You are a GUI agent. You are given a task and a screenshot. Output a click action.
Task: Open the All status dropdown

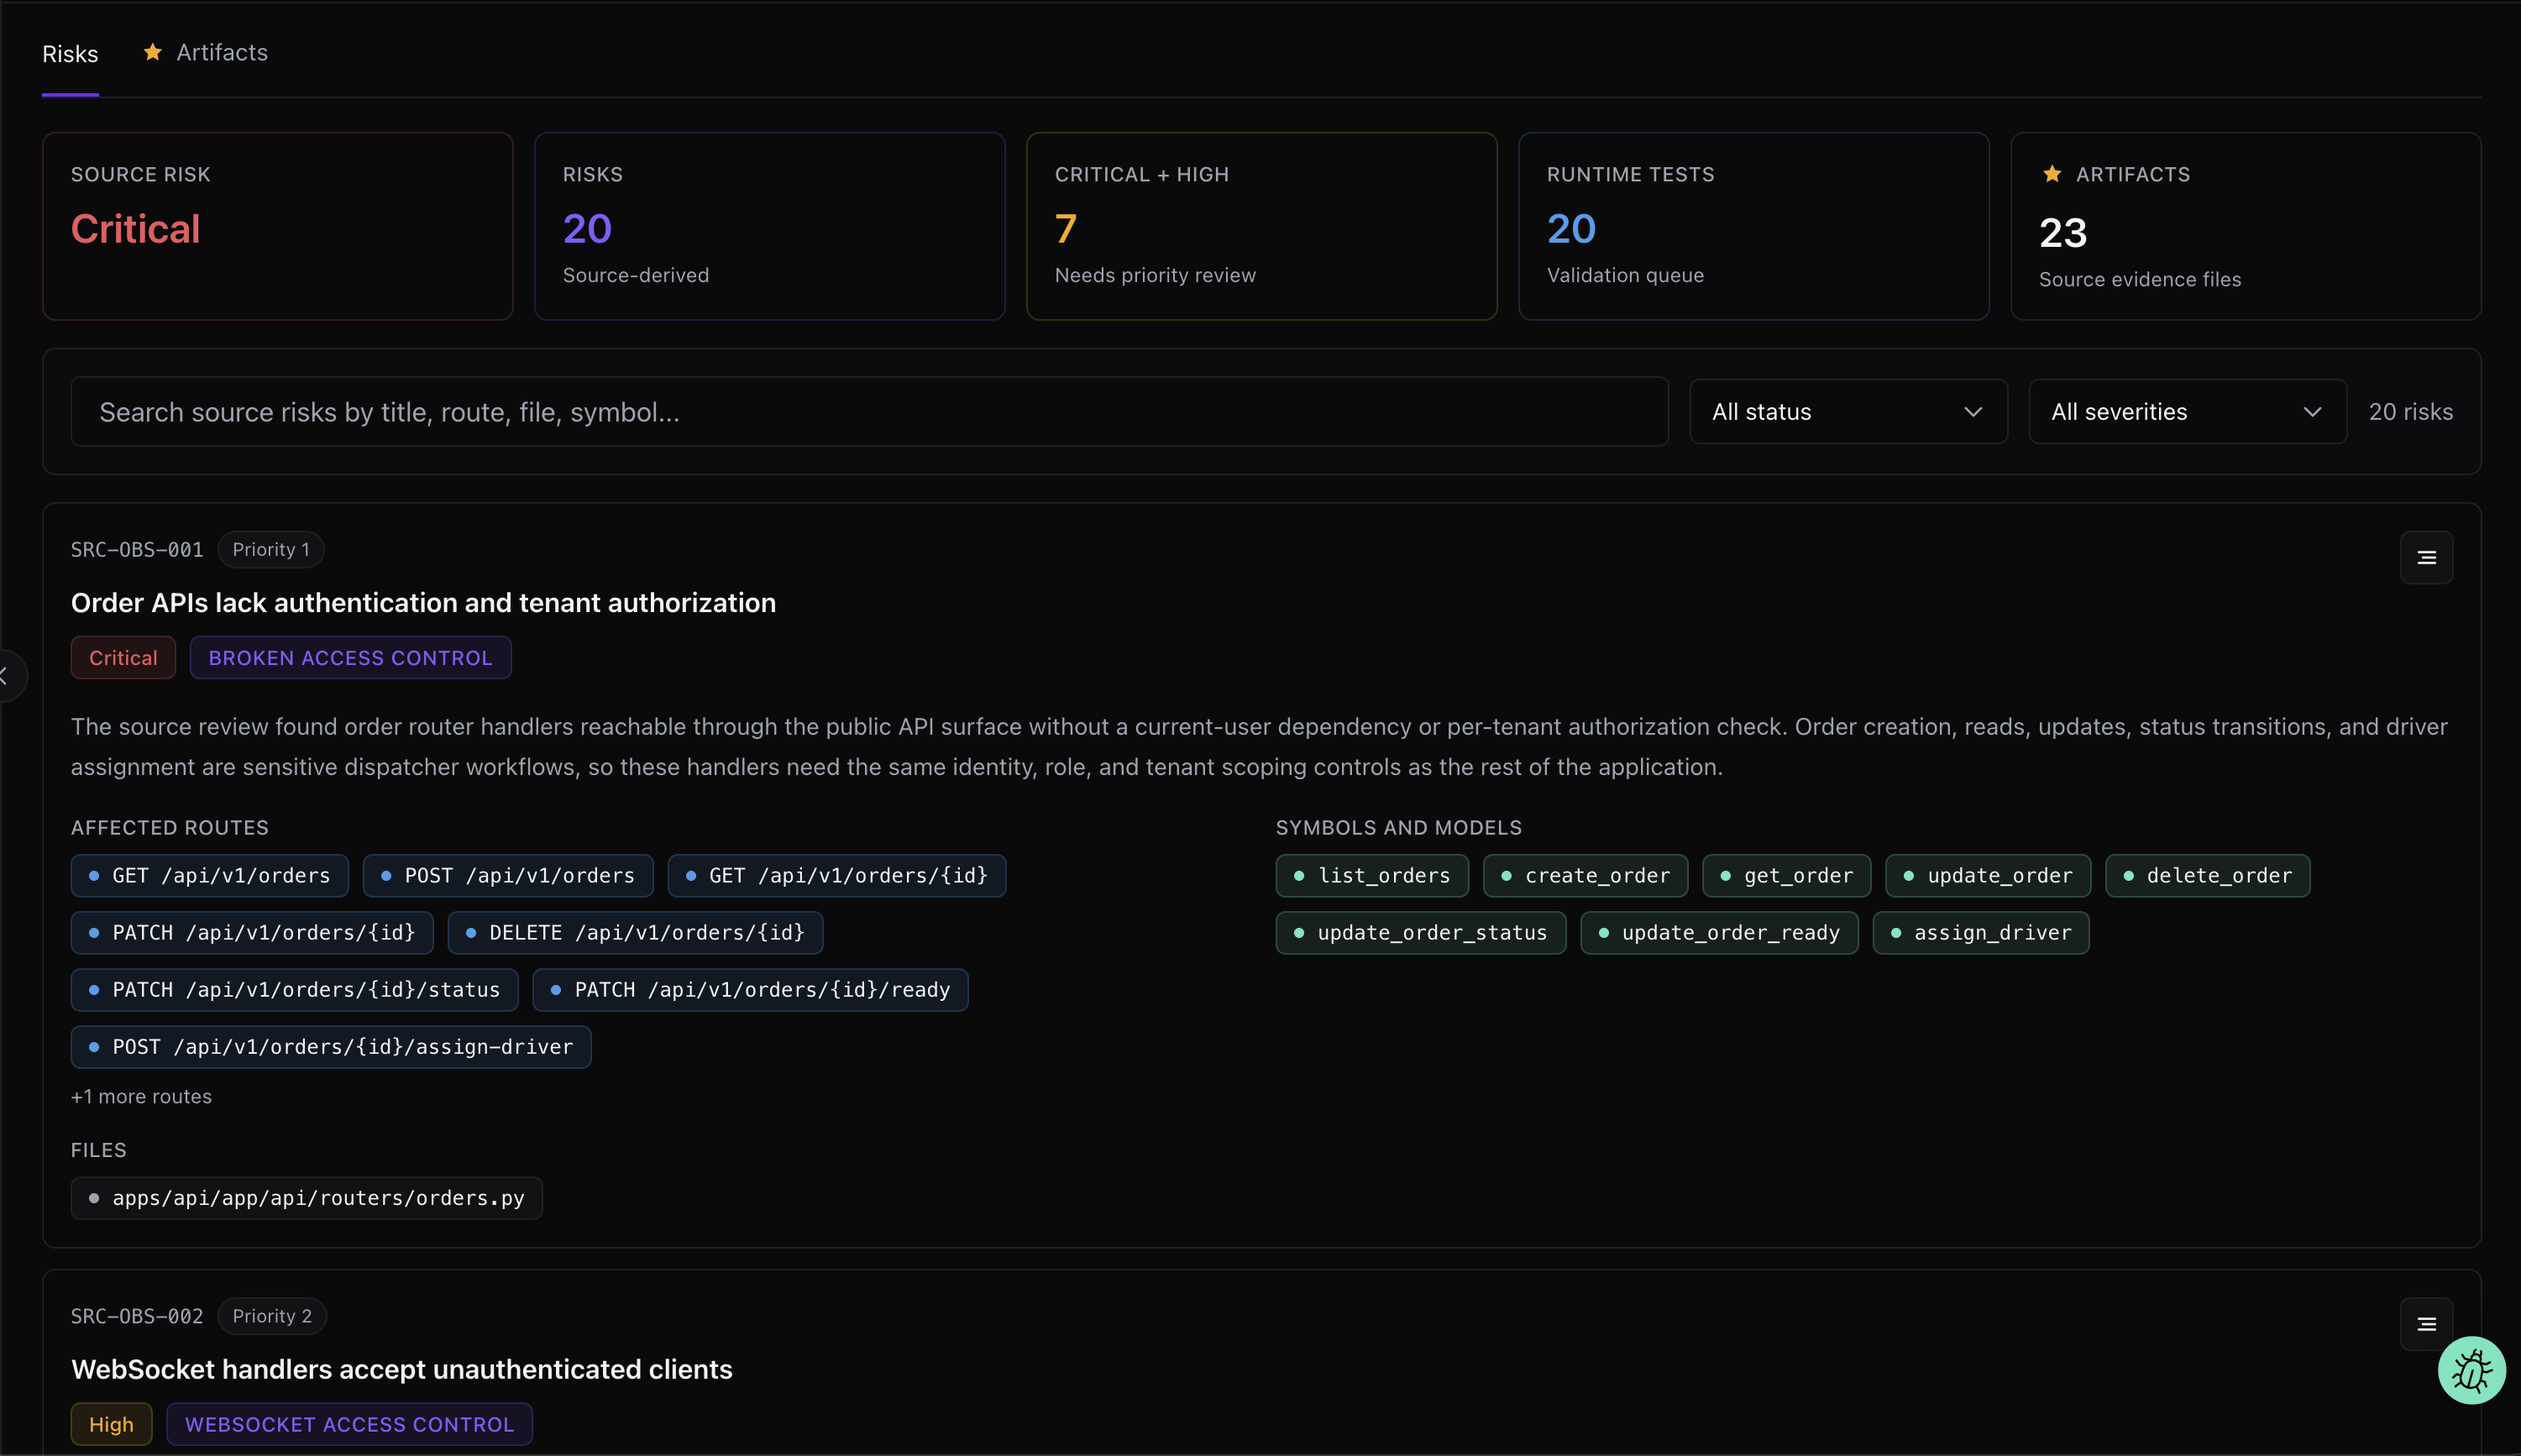tap(1848, 411)
